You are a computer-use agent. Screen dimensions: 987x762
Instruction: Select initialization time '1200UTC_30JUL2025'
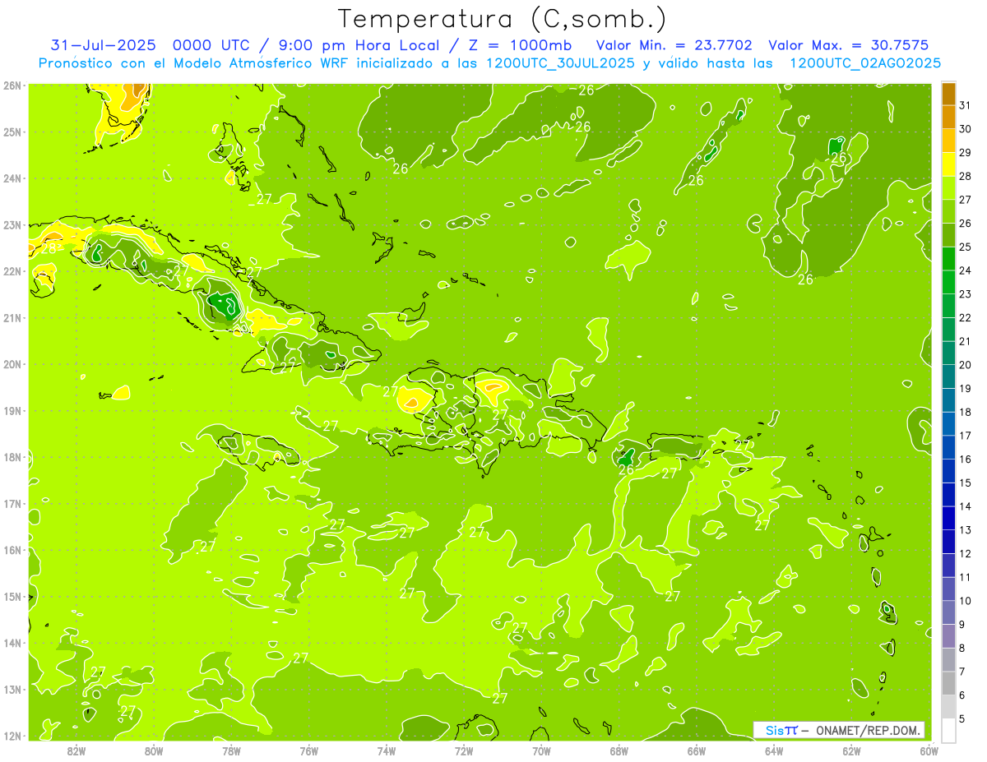pos(560,63)
